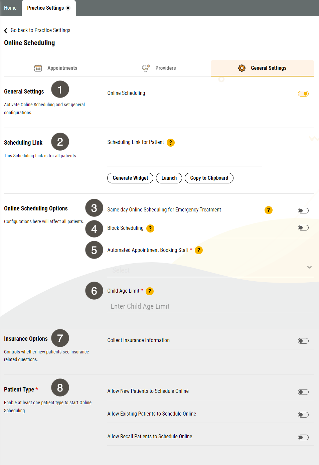Image resolution: width=319 pixels, height=465 pixels.
Task: Click the Appointments calendar icon
Action: (x=38, y=68)
